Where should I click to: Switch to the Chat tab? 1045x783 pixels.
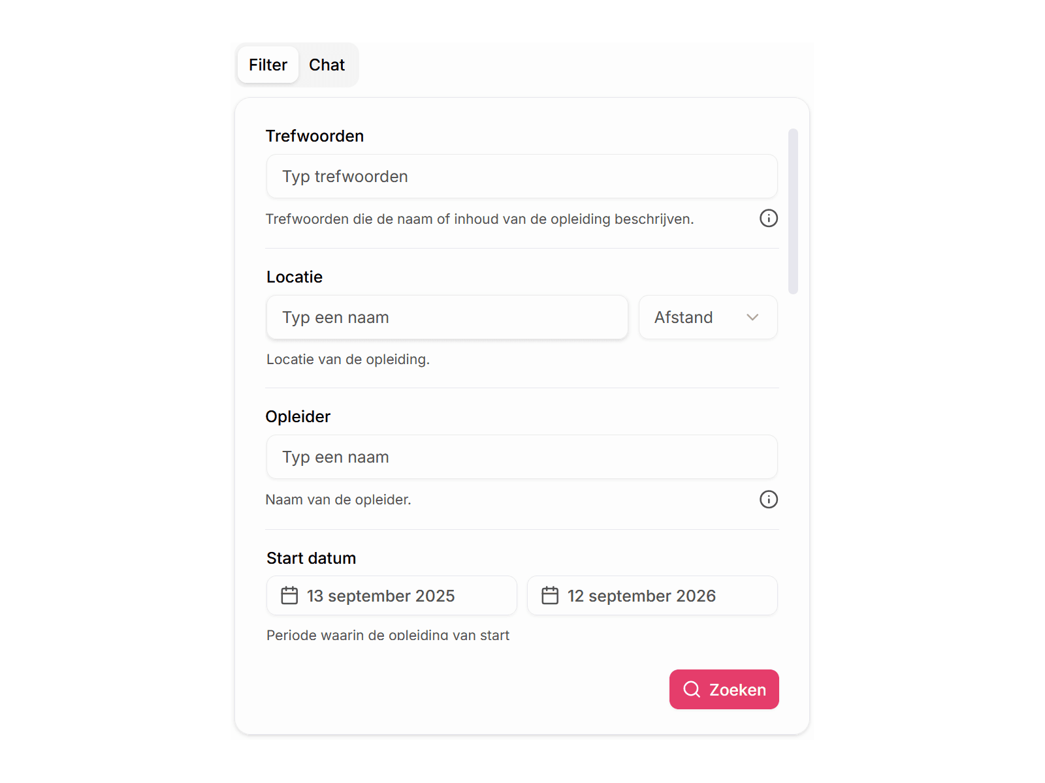tap(327, 65)
